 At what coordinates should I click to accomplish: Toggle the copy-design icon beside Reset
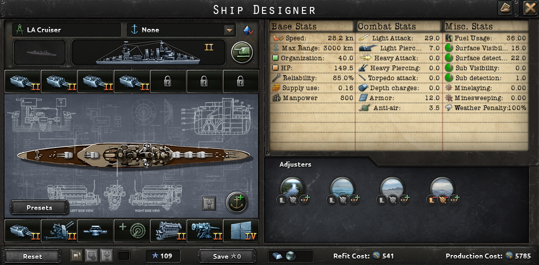click(x=77, y=256)
